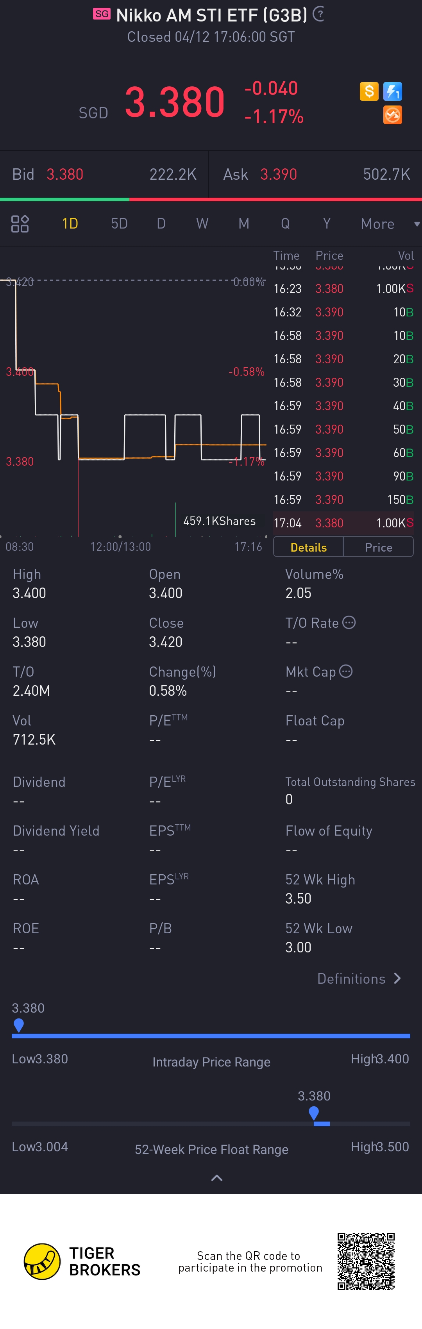Image resolution: width=422 pixels, height=1329 pixels.
Task: Tap the blue lightning bolt icon
Action: click(393, 91)
